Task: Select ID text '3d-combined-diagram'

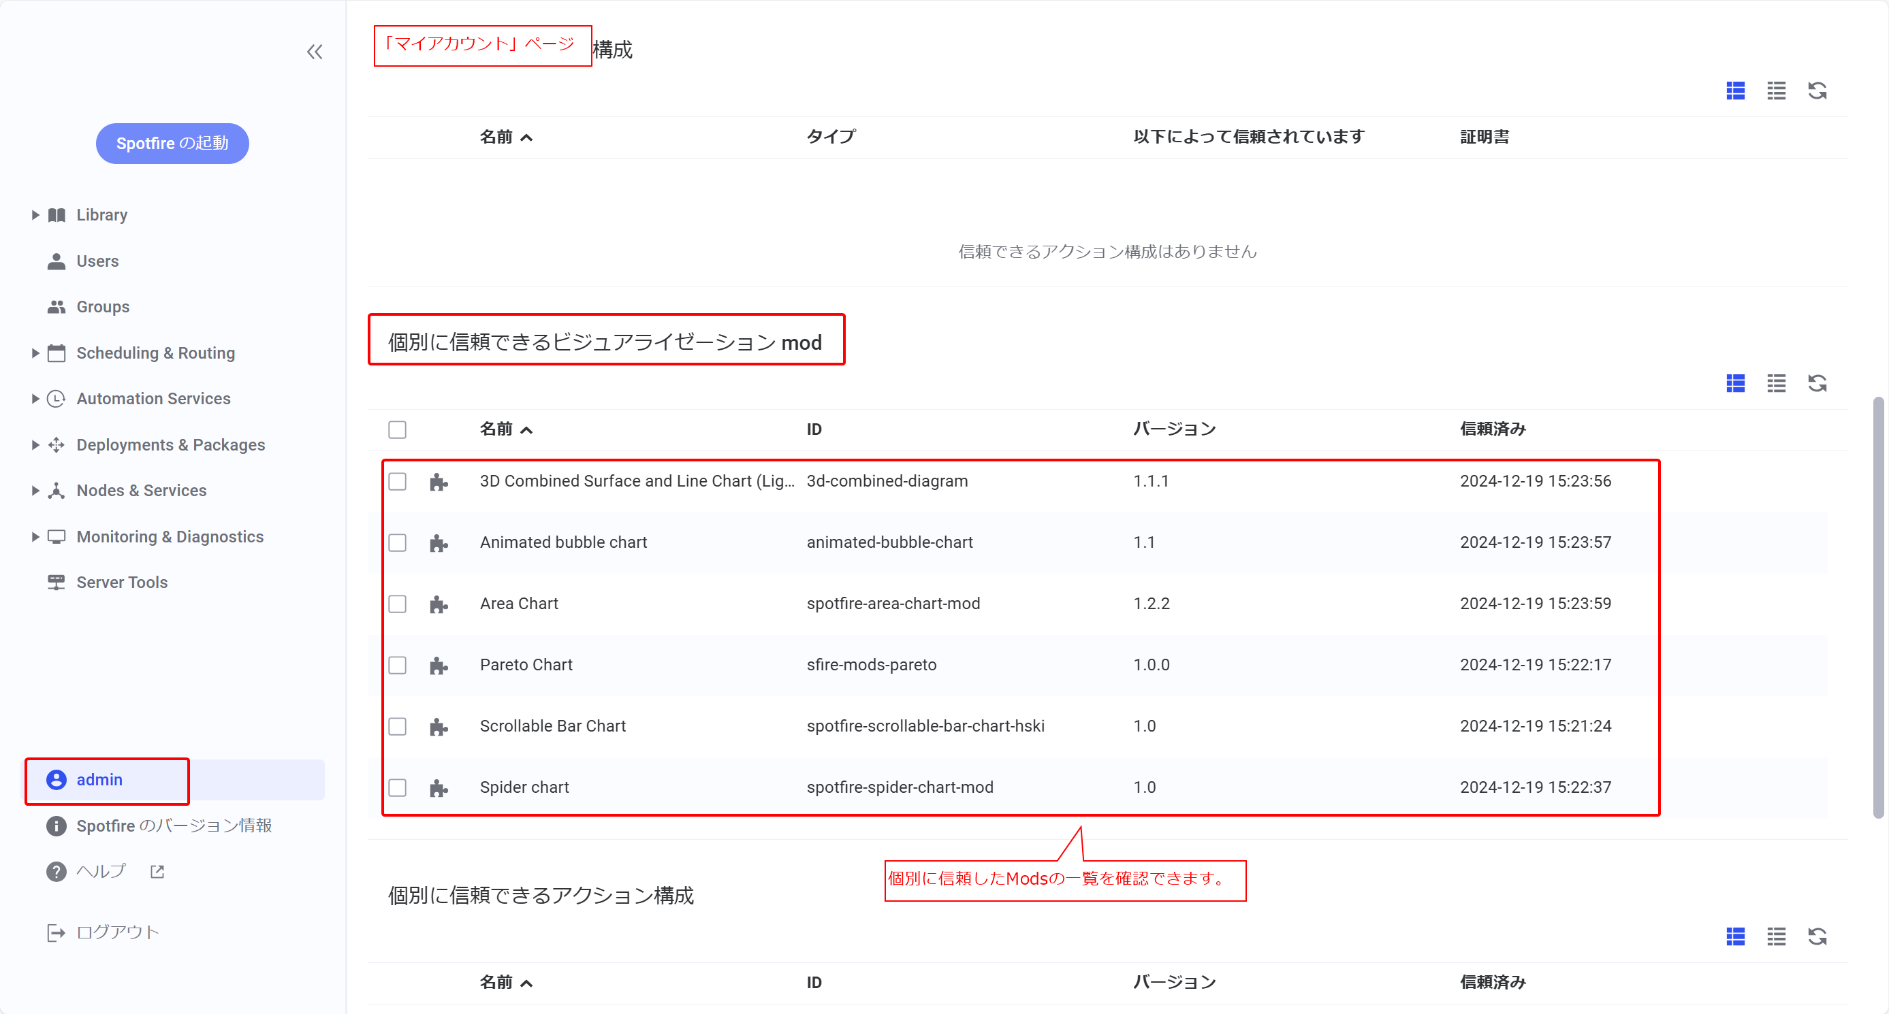Action: tap(887, 481)
